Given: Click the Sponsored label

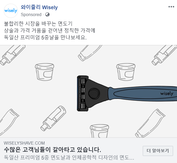Looking at the screenshot, I should tap(31, 14).
